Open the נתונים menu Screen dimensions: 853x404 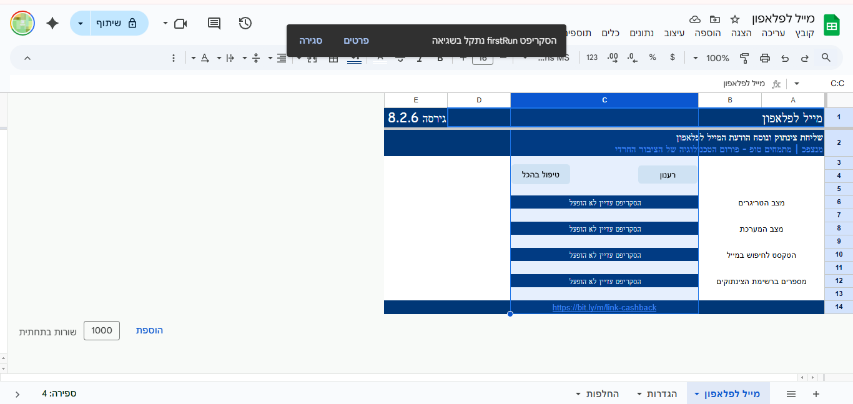[x=642, y=32]
